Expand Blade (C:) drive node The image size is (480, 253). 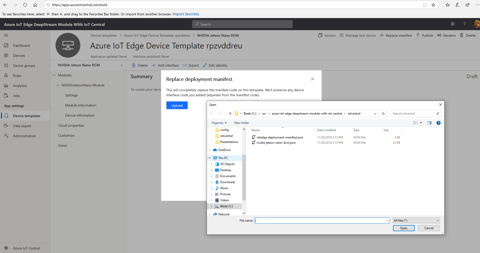coord(212,206)
